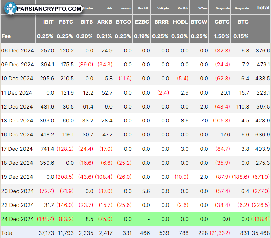The width and height of the screenshot is (271, 238).
Task: Click the bottom Total row label
Action: coord(7,233)
